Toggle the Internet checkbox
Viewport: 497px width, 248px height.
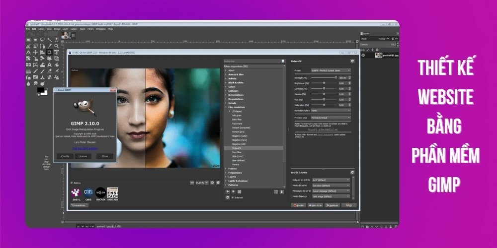(233, 197)
